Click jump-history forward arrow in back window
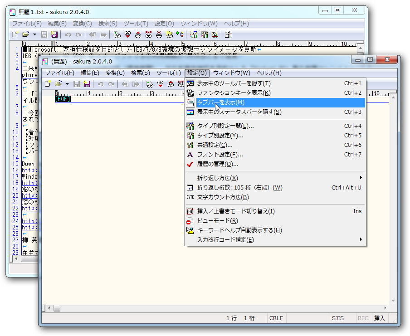The height and width of the screenshot is (336, 410). tap(103, 34)
